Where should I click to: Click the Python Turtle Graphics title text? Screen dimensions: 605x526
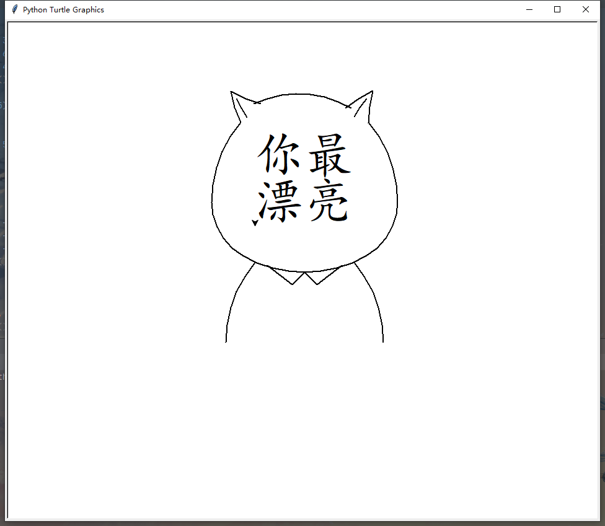click(x=62, y=9)
